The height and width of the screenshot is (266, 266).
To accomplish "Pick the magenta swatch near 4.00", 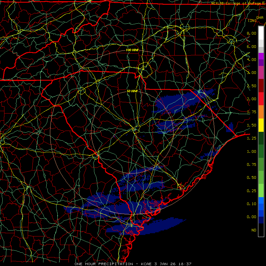I will pos(261,56).
